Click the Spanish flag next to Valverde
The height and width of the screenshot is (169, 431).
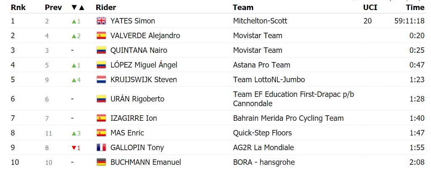[x=101, y=36]
